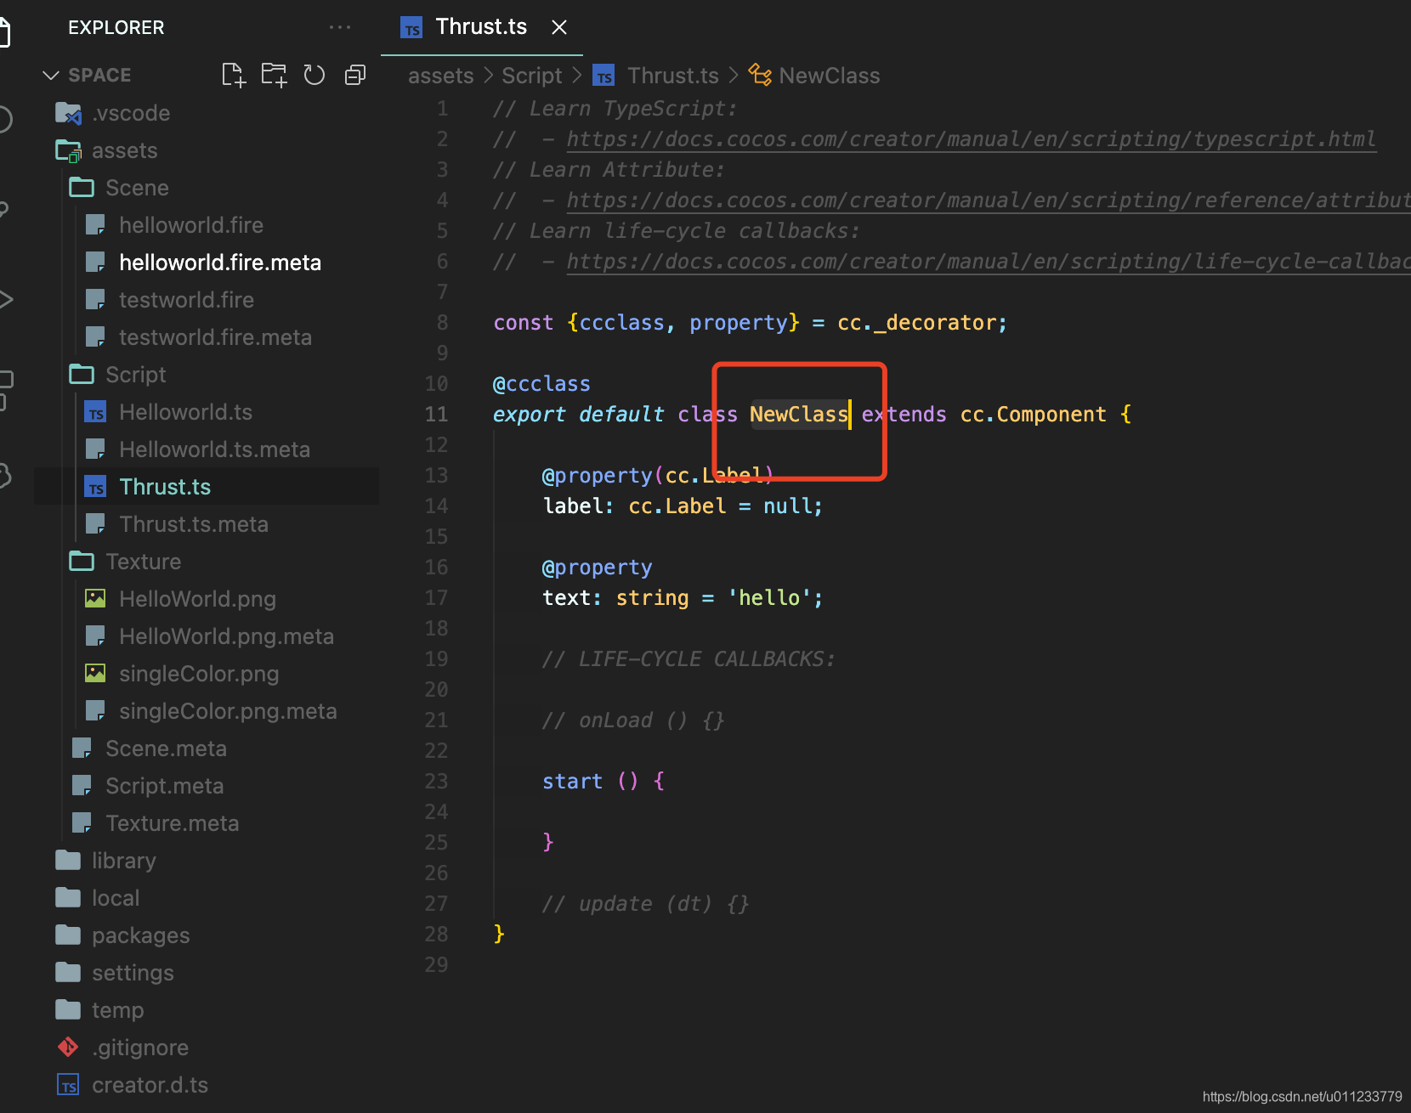
Task: Switch to the Thrust.ts tab
Action: tap(481, 27)
